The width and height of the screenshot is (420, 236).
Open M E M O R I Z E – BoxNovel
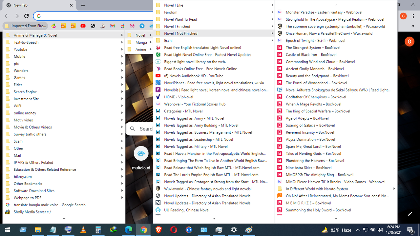[336, 203]
